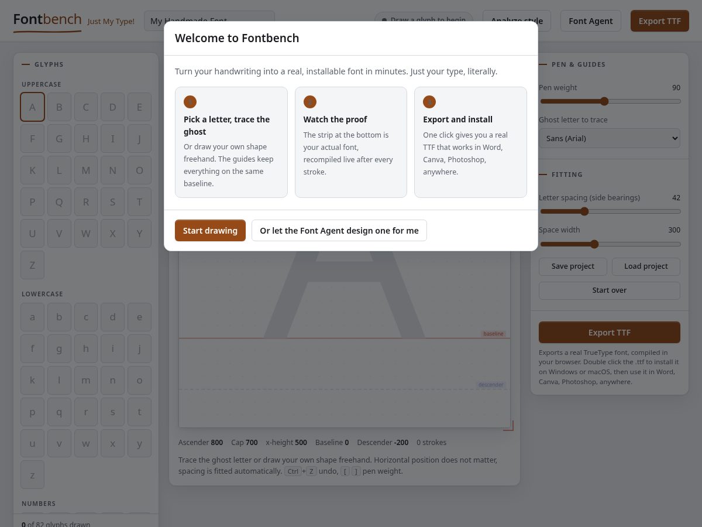Image resolution: width=702 pixels, height=527 pixels.
Task: Click the Start drawing button
Action: tap(210, 230)
